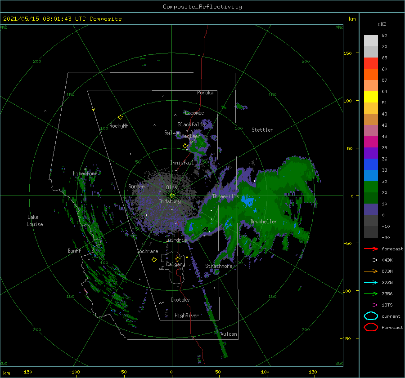Click the yellow diamond marker near RockyMH
The width and height of the screenshot is (405, 378).
pos(120,117)
